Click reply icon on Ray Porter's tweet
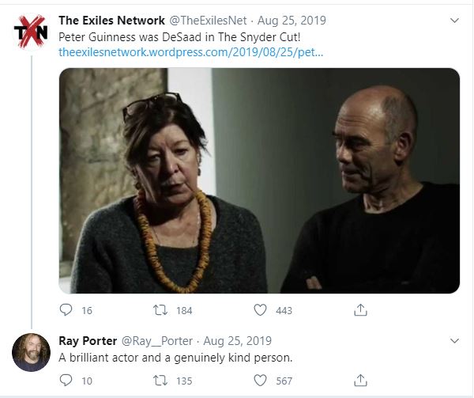 tap(66, 381)
